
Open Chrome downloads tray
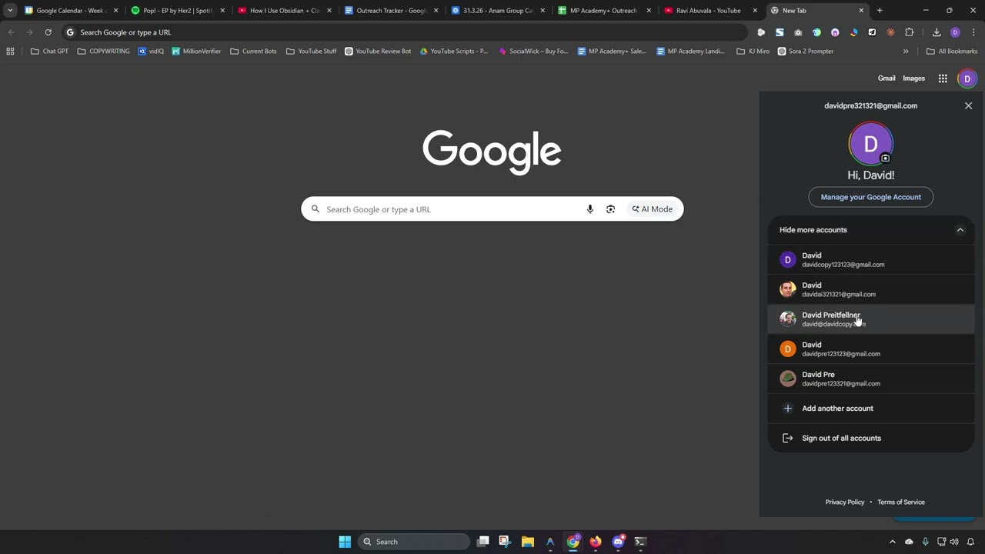[x=937, y=32]
